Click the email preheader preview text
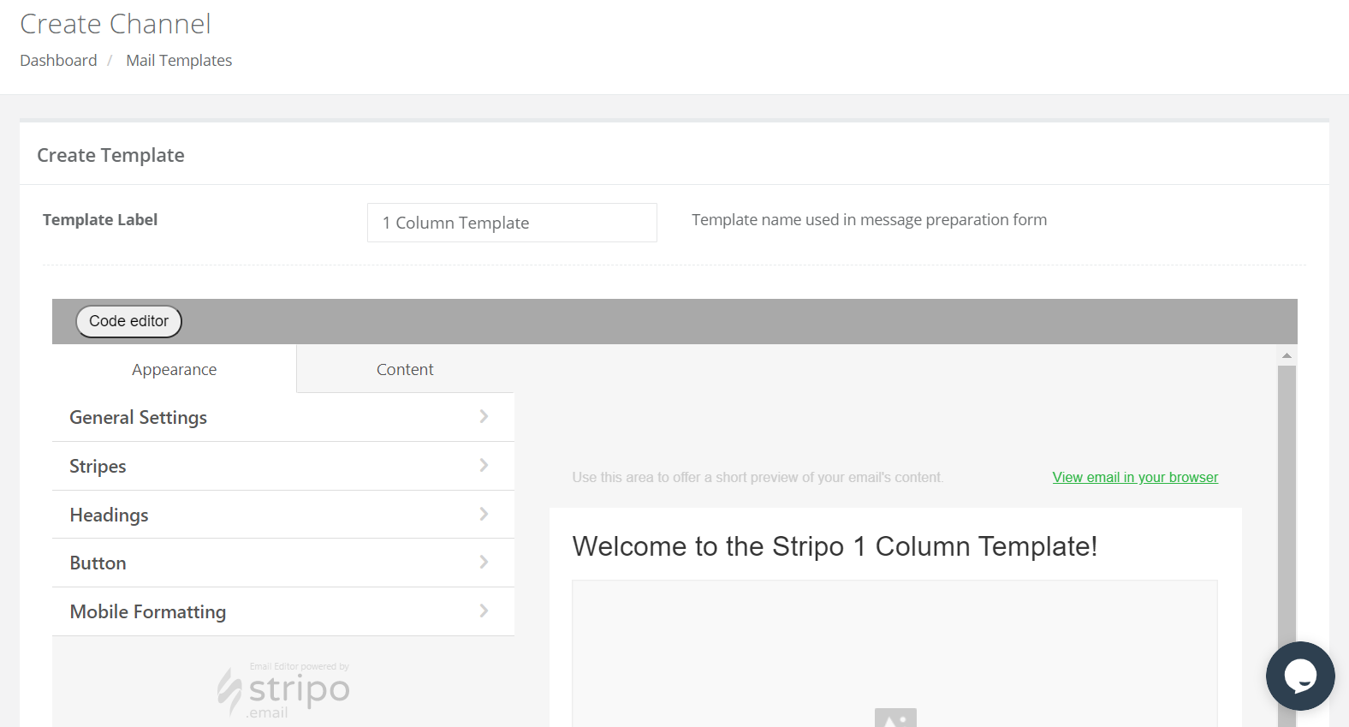 (x=758, y=477)
